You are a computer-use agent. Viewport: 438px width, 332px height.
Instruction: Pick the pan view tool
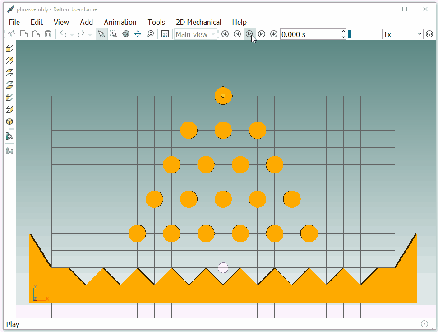(x=138, y=34)
